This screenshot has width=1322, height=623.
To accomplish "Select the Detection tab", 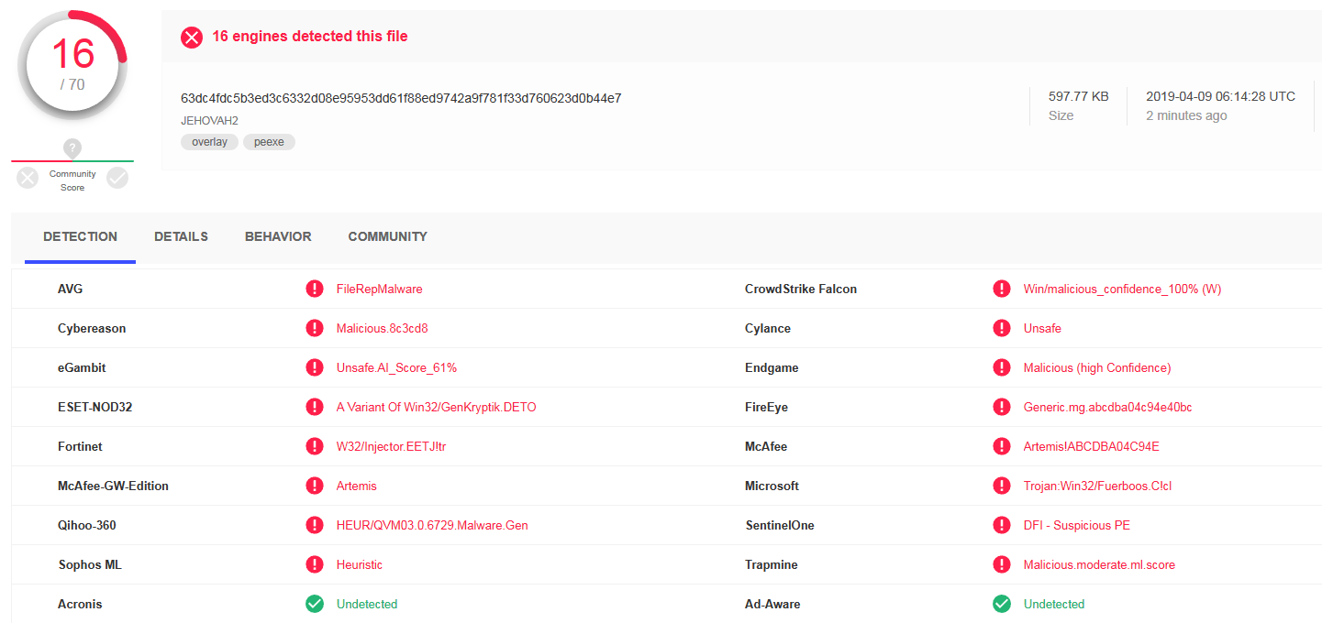I will point(80,236).
